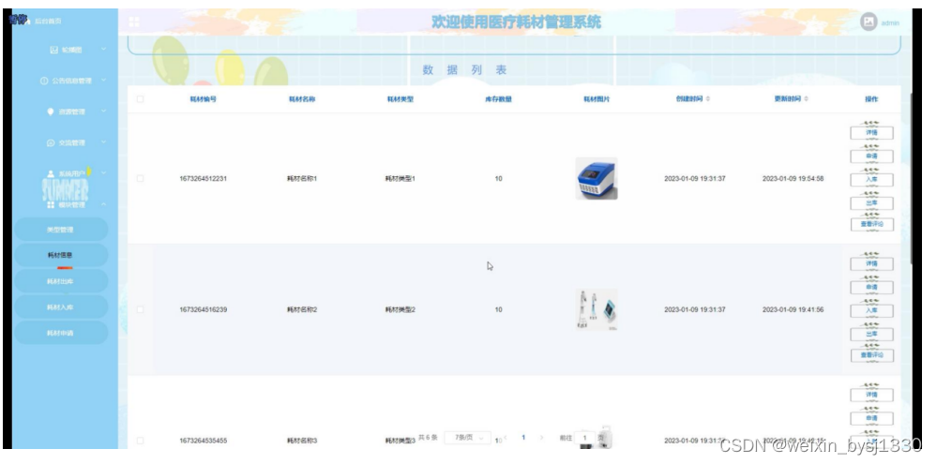
Task: Click update time 2023-01-09 19:41:56
Action: [x=793, y=309]
